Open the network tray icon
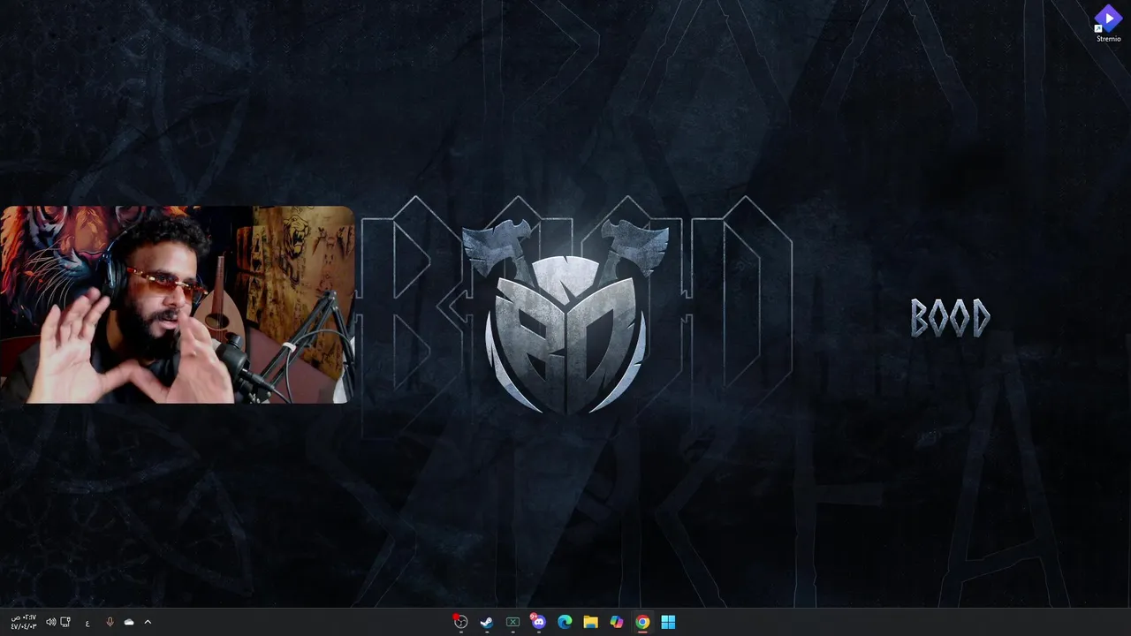Screen dimensions: 1131x636 coord(65,623)
